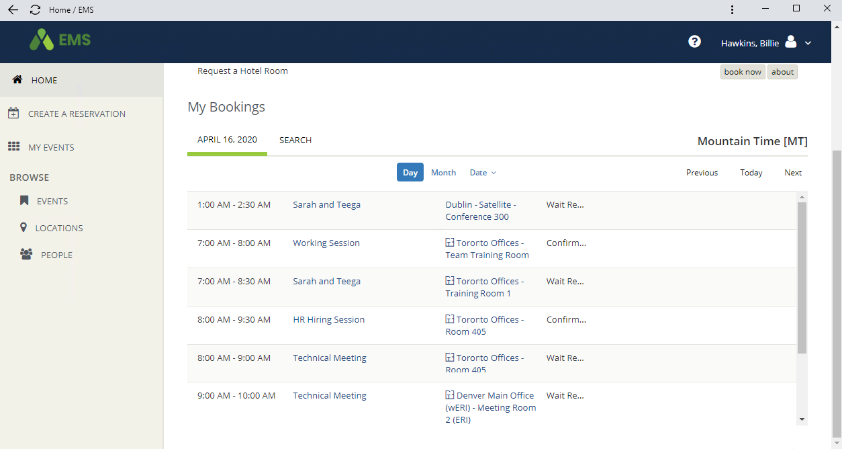Open Create a Reservation via its calendar icon
Viewport: 842px width, 449px height.
click(13, 113)
